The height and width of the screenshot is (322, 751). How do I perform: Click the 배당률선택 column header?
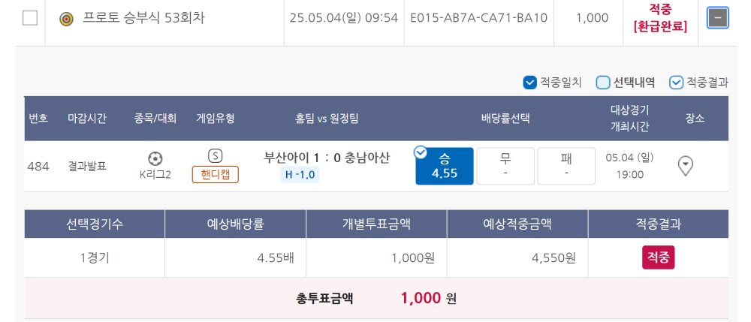(505, 119)
